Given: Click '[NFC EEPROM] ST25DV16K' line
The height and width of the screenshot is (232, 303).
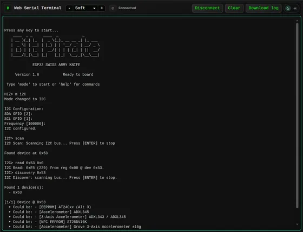Looking at the screenshot, I should pos(48,222).
